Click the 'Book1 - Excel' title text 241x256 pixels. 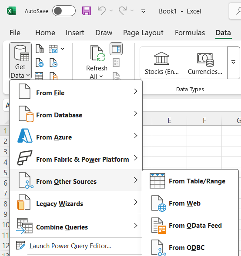point(180,11)
